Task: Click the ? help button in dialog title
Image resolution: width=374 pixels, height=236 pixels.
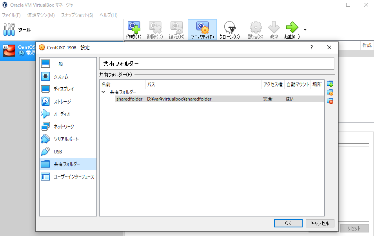Action: click(x=312, y=47)
